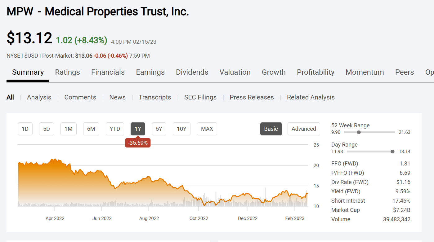The height and width of the screenshot is (242, 434).
Task: Select the 5D chart timeframe
Action: tap(46, 129)
